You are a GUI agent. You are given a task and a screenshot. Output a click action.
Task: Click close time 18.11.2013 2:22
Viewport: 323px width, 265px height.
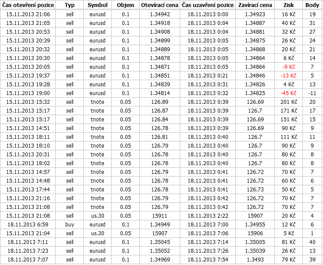click(x=208, y=216)
